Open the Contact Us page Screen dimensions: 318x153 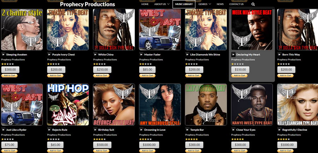pyautogui.click(x=236, y=4)
